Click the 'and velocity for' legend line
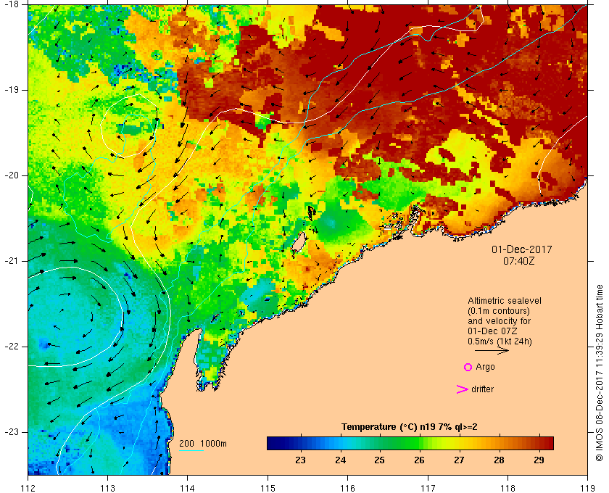Image resolution: width=609 pixels, height=493 pixels. [499, 321]
